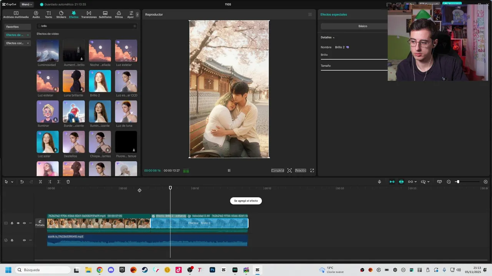Fit the timeline to the window
Screen dimensions: 492x276
(439, 182)
